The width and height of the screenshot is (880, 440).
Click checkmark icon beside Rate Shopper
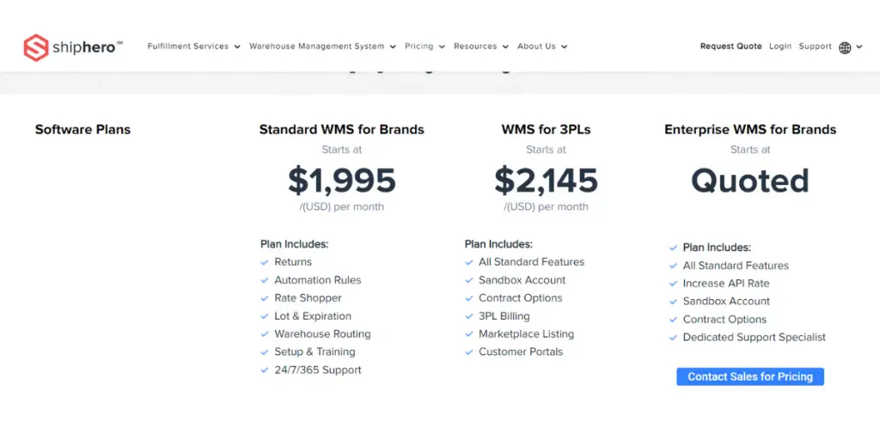pos(265,298)
